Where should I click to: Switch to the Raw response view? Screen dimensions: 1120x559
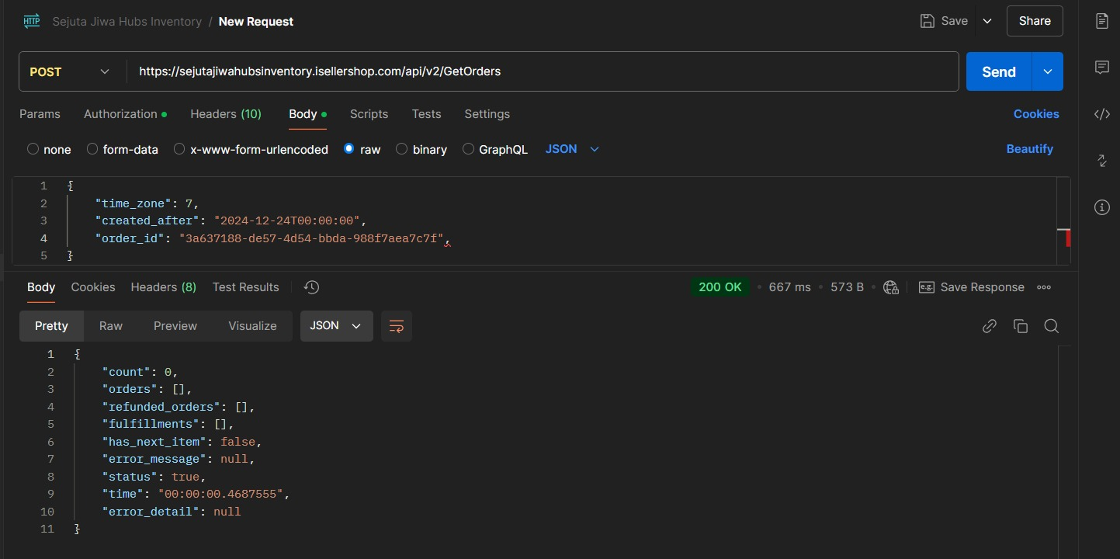tap(110, 326)
